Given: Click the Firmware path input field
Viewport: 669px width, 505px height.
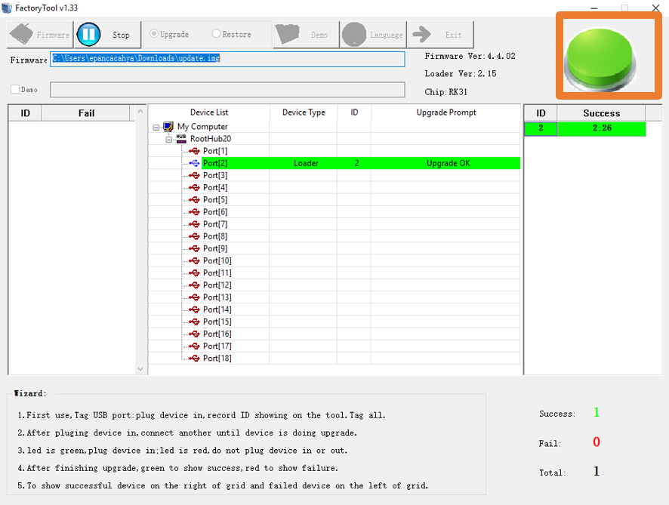Looking at the screenshot, I should [x=227, y=59].
